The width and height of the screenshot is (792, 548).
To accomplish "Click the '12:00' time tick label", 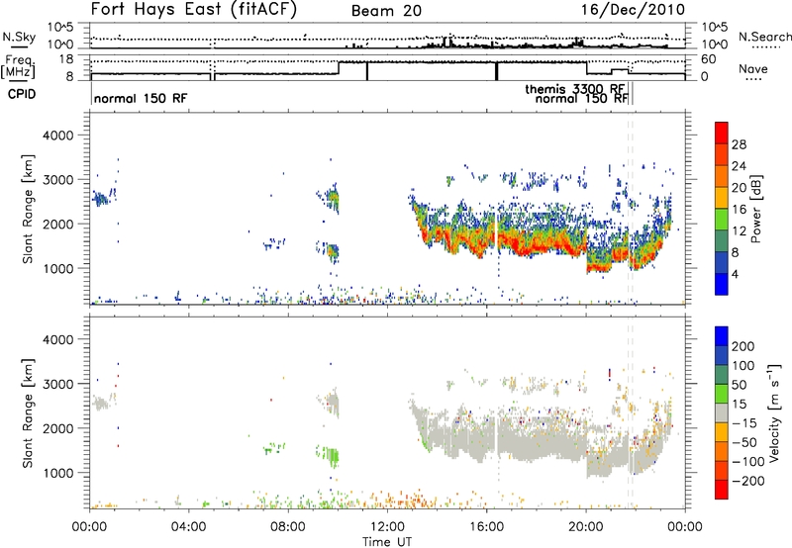I will click(x=387, y=527).
